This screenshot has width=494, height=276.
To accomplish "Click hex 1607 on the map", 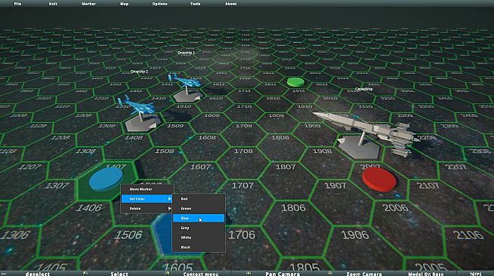I will tap(201, 167).
